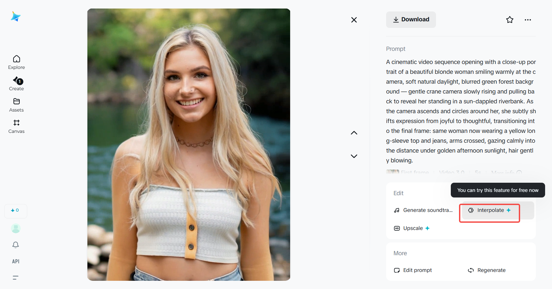Open the three-dot more options menu

click(528, 20)
